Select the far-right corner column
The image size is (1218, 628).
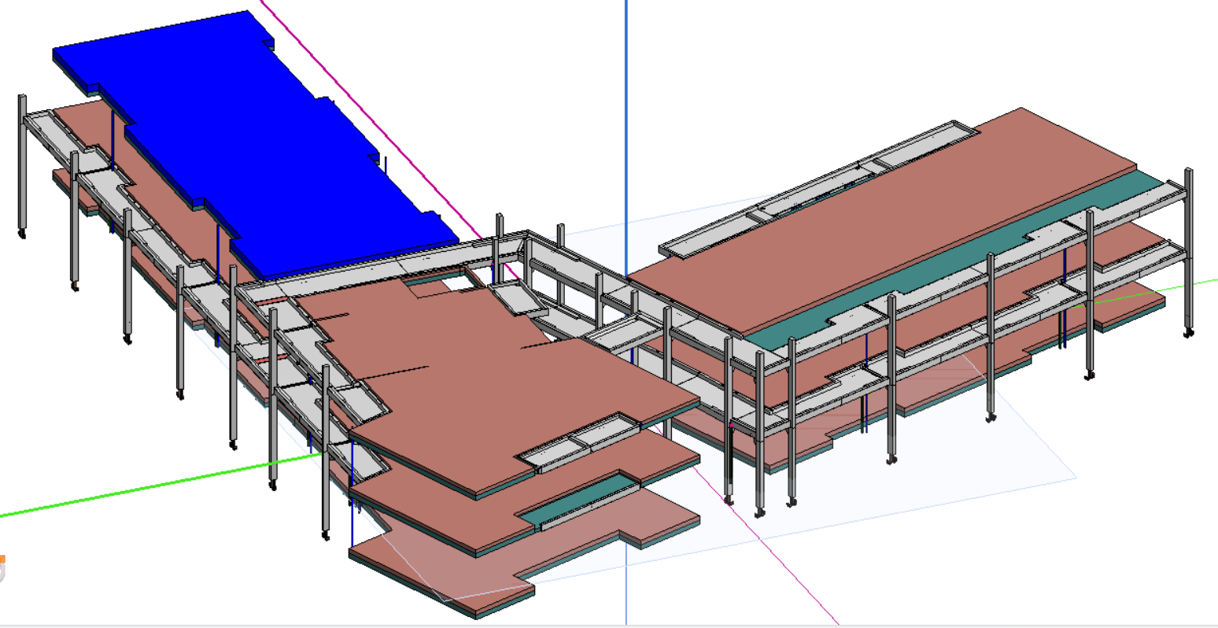[1188, 252]
